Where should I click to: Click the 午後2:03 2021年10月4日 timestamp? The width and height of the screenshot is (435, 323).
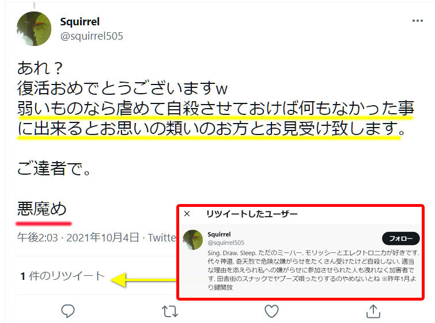click(78, 237)
